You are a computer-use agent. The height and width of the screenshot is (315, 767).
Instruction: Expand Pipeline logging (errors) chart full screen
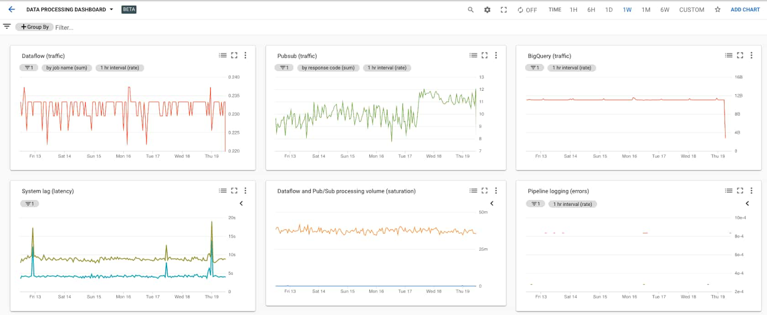(x=740, y=191)
